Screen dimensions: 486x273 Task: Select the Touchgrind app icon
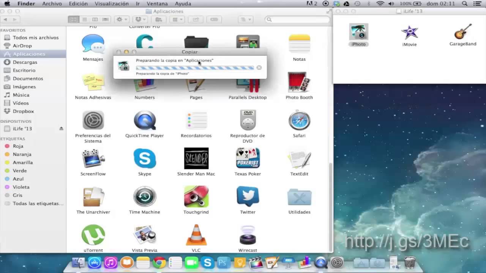click(196, 197)
